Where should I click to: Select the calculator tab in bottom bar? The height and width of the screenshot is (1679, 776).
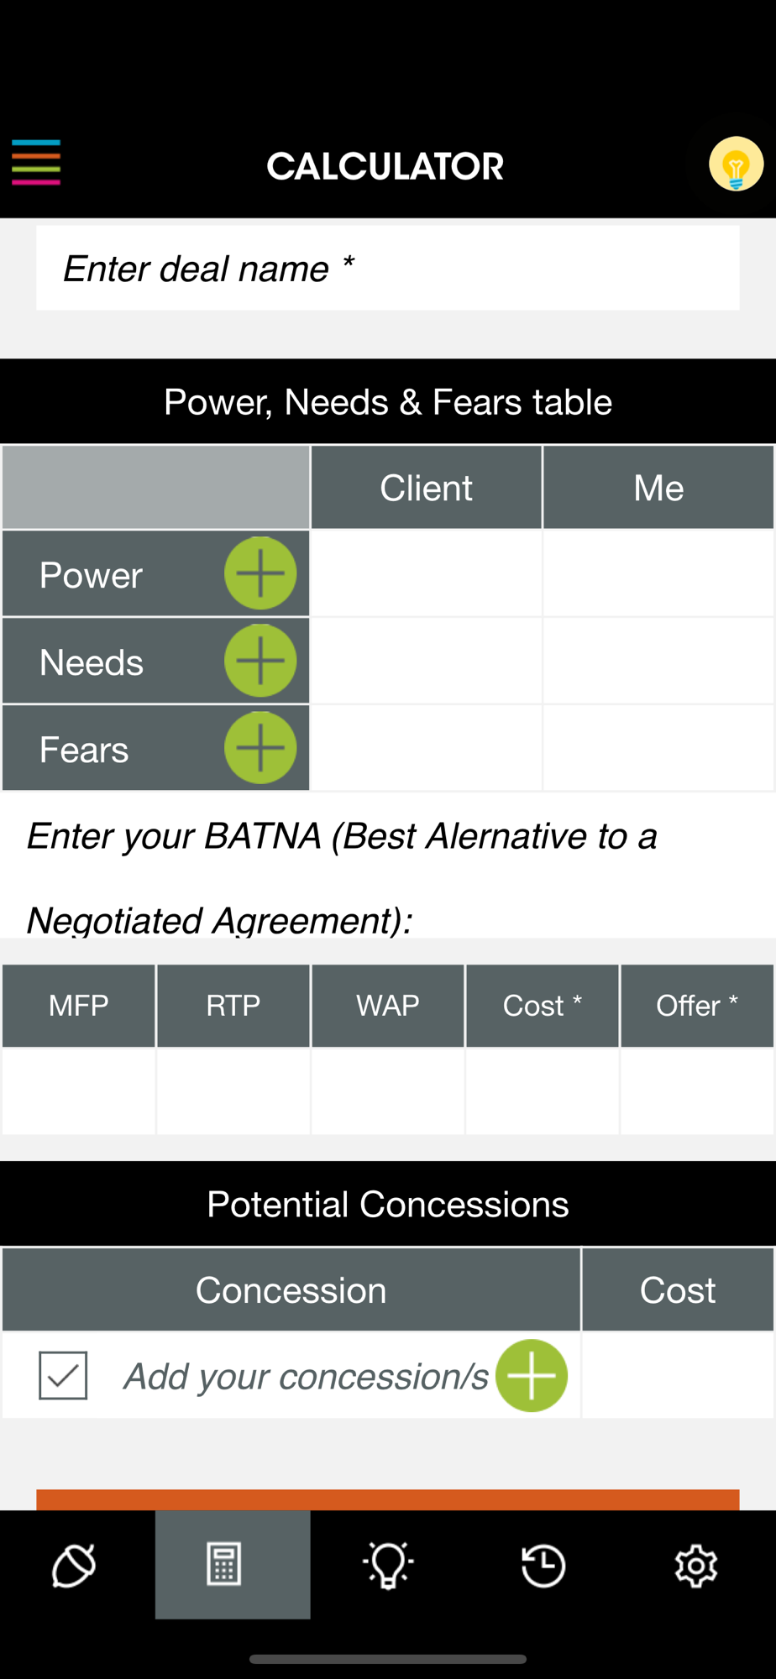point(233,1565)
